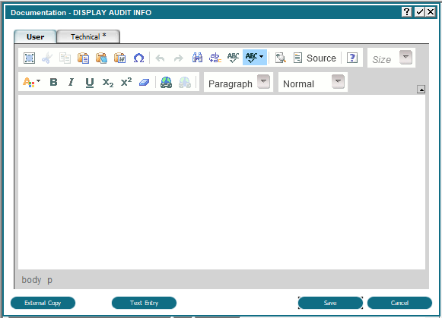Open the Paragraph style dropdown
The height and width of the screenshot is (318, 442).
263,81
